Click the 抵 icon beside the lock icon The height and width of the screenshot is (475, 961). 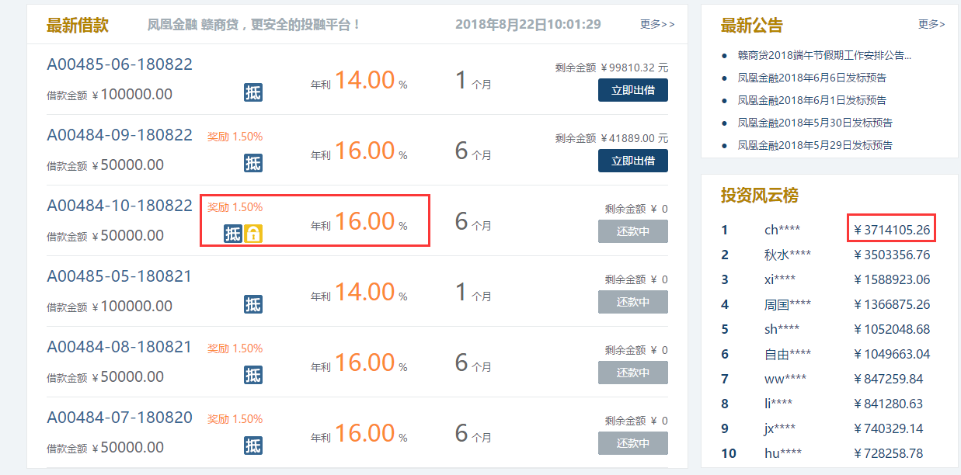[233, 234]
